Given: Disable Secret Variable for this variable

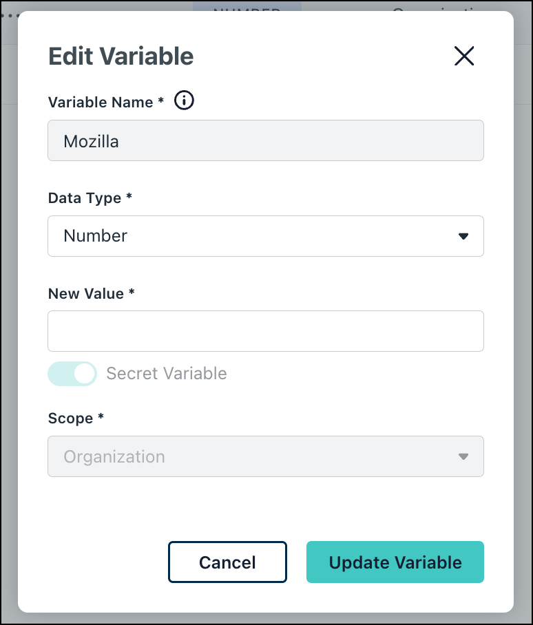Looking at the screenshot, I should tap(72, 373).
